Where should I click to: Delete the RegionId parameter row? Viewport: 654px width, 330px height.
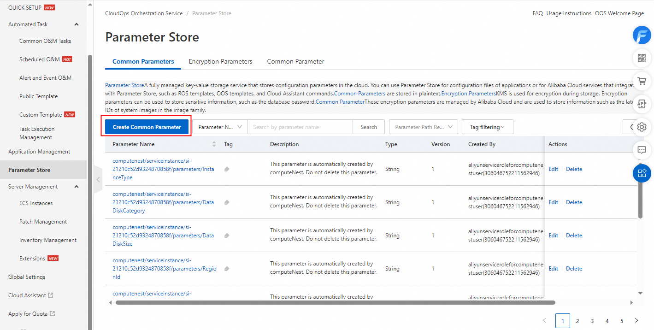point(574,269)
